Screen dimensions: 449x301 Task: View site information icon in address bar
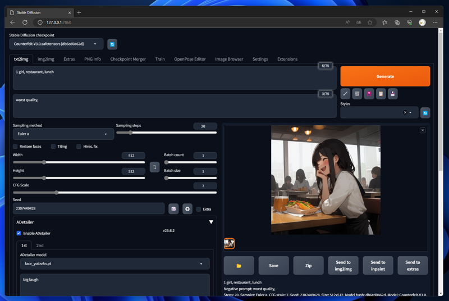[40, 22]
